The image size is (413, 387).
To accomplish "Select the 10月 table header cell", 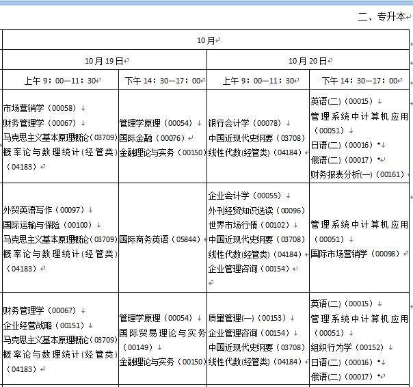I will (x=206, y=40).
